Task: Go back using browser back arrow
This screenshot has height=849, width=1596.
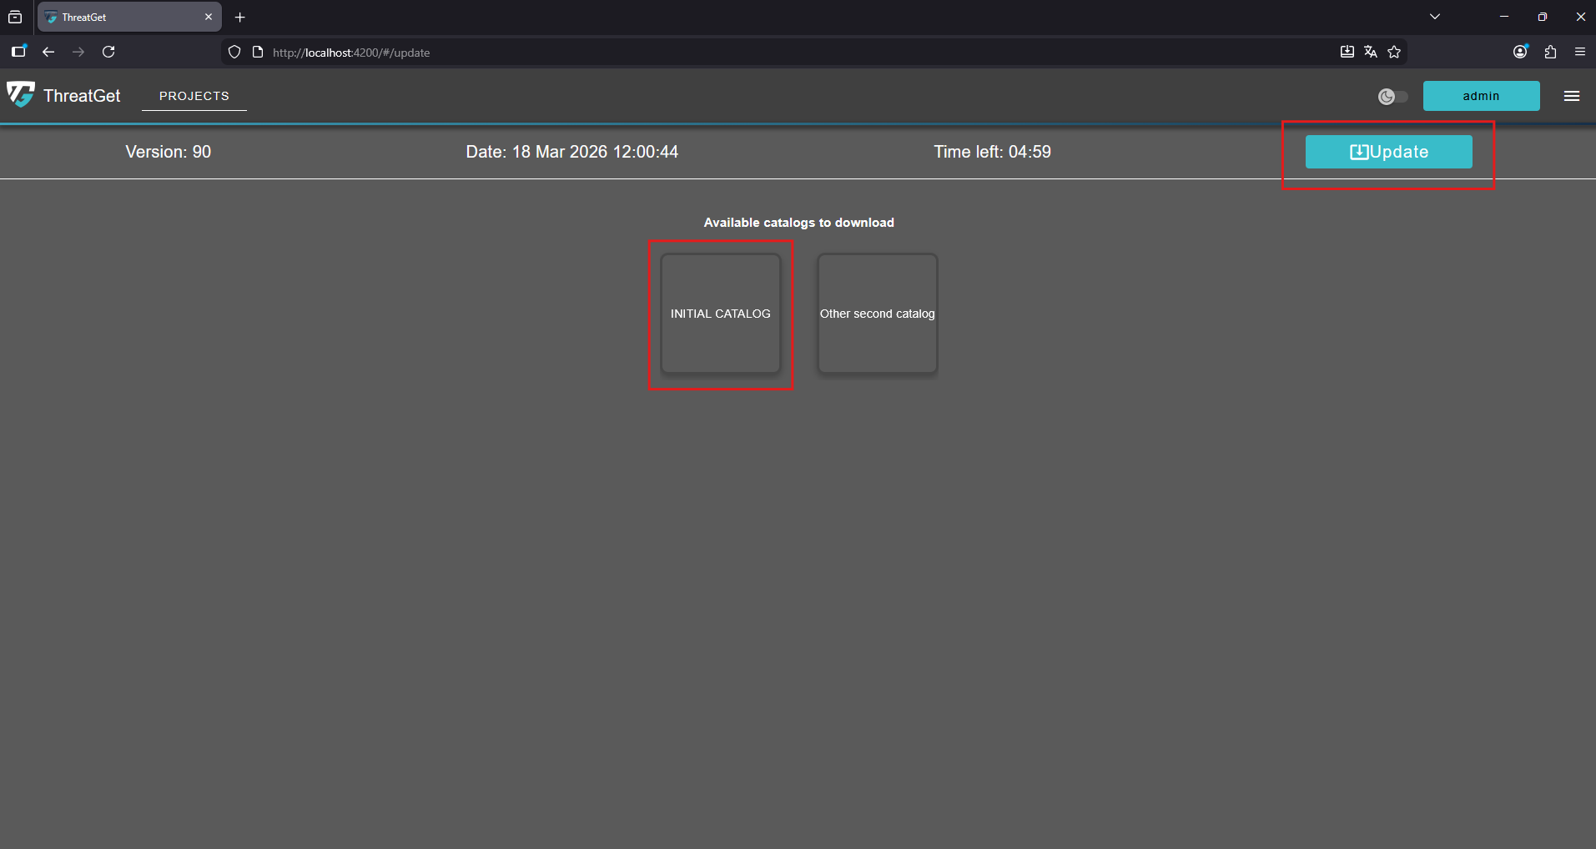Action: coord(48,52)
